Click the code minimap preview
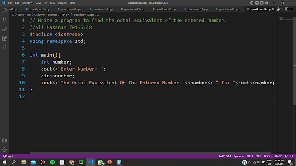 (x=286, y=18)
